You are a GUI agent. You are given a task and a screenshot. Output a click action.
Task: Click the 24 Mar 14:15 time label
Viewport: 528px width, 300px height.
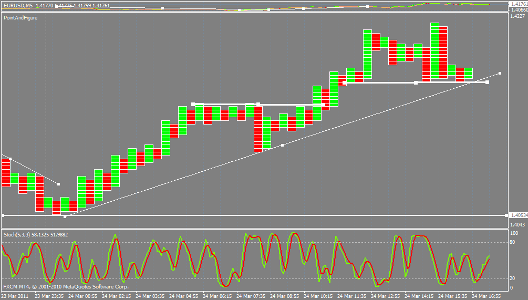tap(420, 296)
